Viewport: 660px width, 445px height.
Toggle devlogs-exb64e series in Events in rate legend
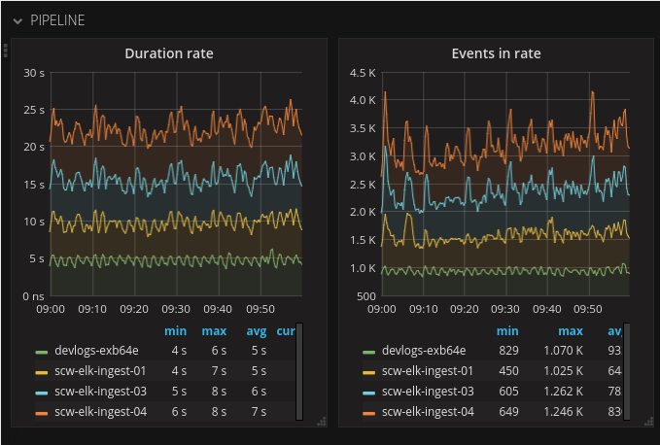[424, 351]
